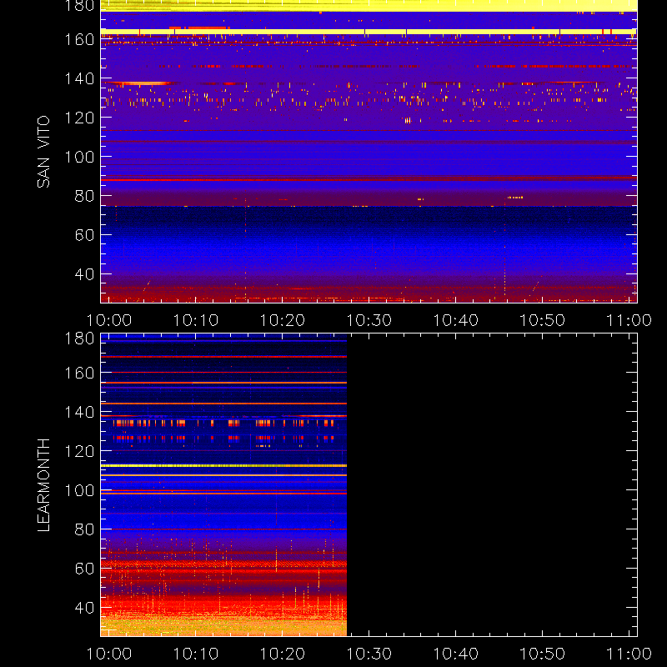Screen dimensions: 667x667
Task: Click the 60 frequency label on Learmonth plot
Action: pos(84,569)
